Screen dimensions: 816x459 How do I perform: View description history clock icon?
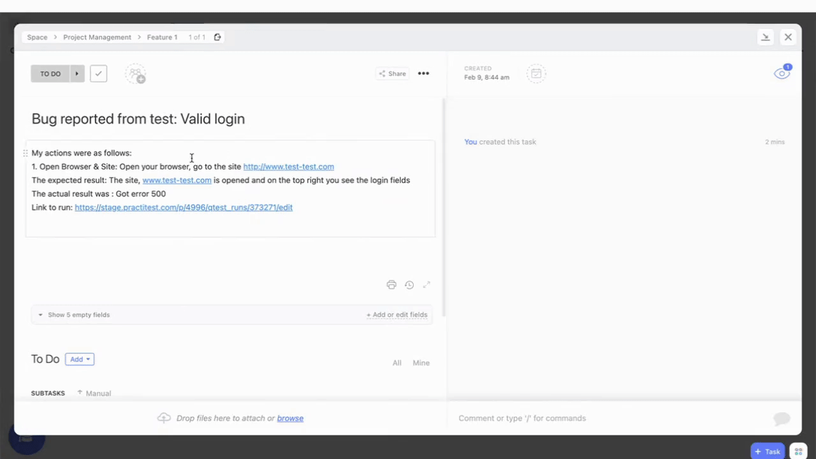pyautogui.click(x=409, y=285)
